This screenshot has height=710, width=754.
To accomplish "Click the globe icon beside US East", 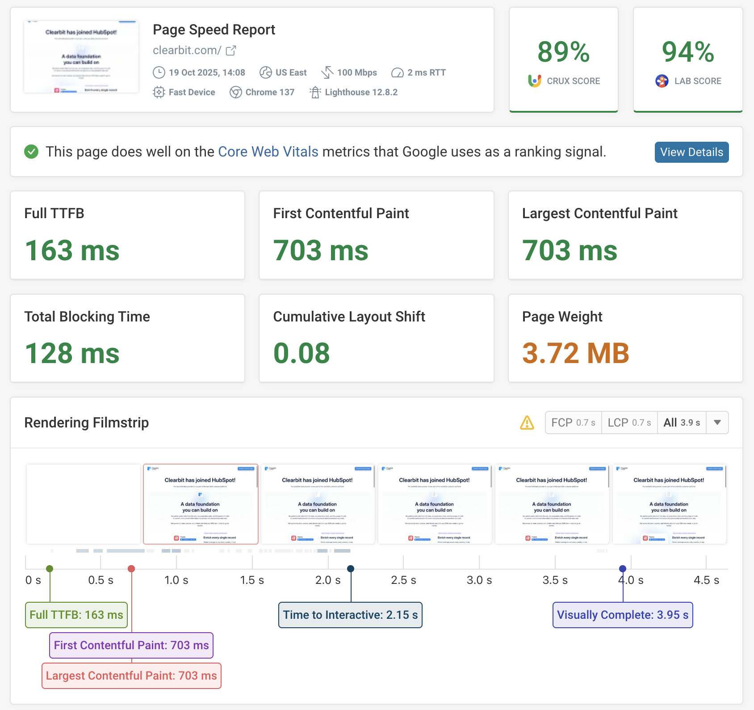I will coord(266,72).
